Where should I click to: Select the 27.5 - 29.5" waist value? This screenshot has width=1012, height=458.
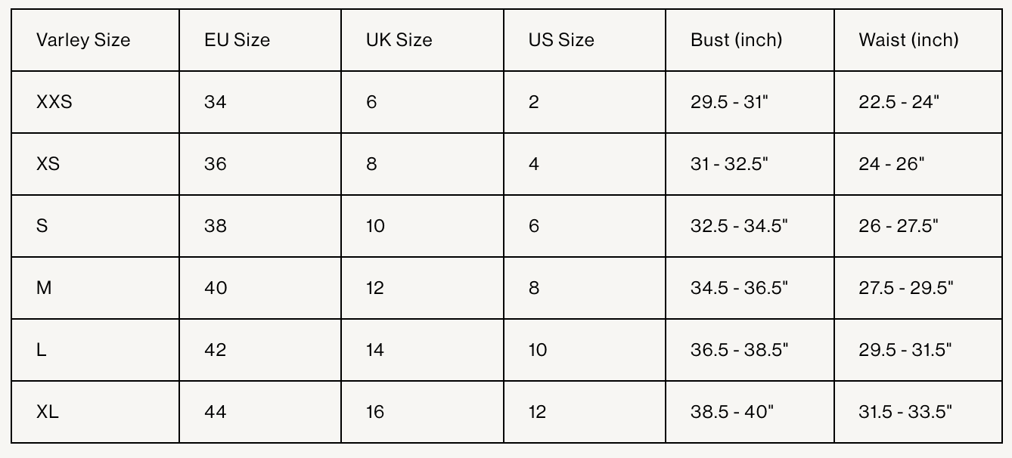click(906, 288)
